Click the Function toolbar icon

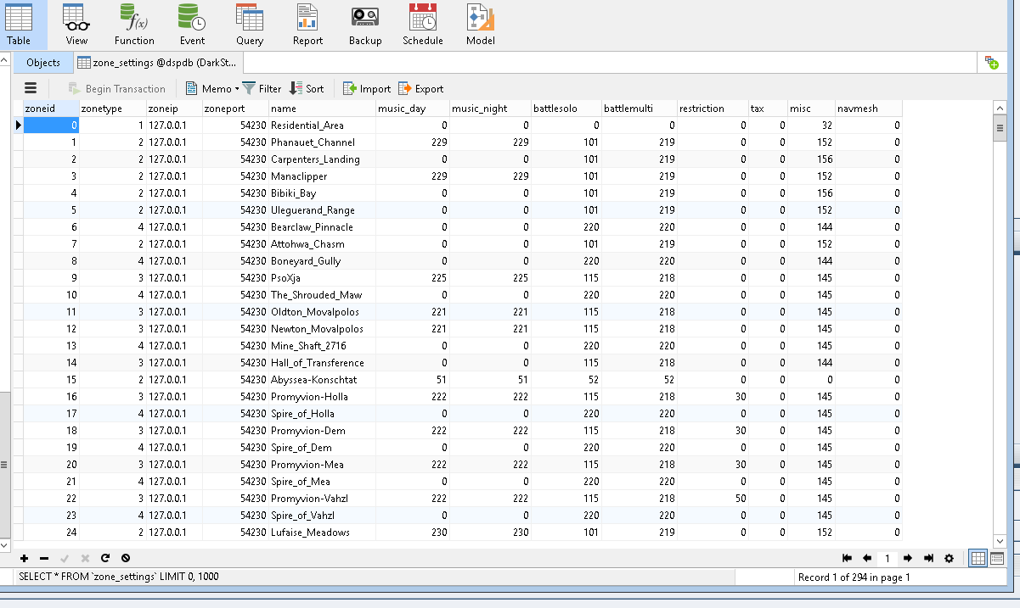(134, 24)
